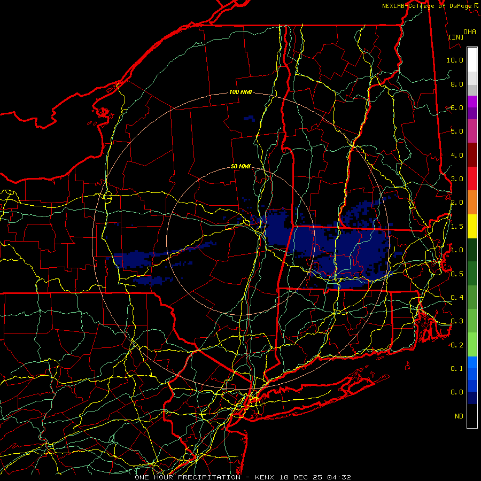Screen dimensions: 481x481
Task: Click the 4.0 legend value
Action: click(x=457, y=155)
